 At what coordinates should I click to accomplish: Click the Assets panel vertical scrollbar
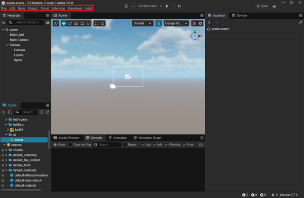(49, 139)
